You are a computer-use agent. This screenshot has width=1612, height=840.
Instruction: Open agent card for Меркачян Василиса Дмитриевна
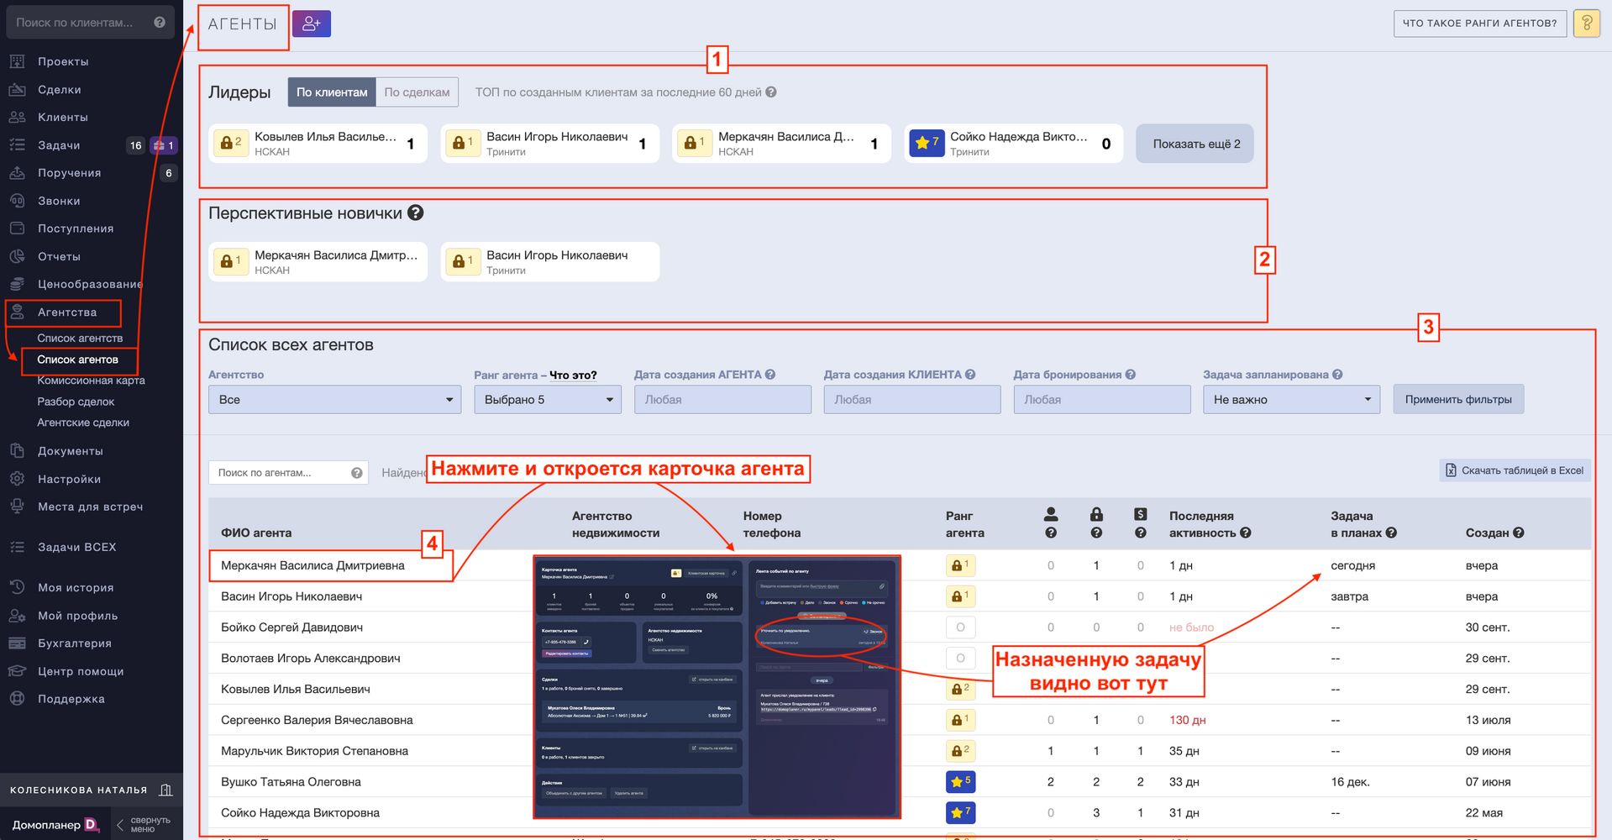click(312, 565)
